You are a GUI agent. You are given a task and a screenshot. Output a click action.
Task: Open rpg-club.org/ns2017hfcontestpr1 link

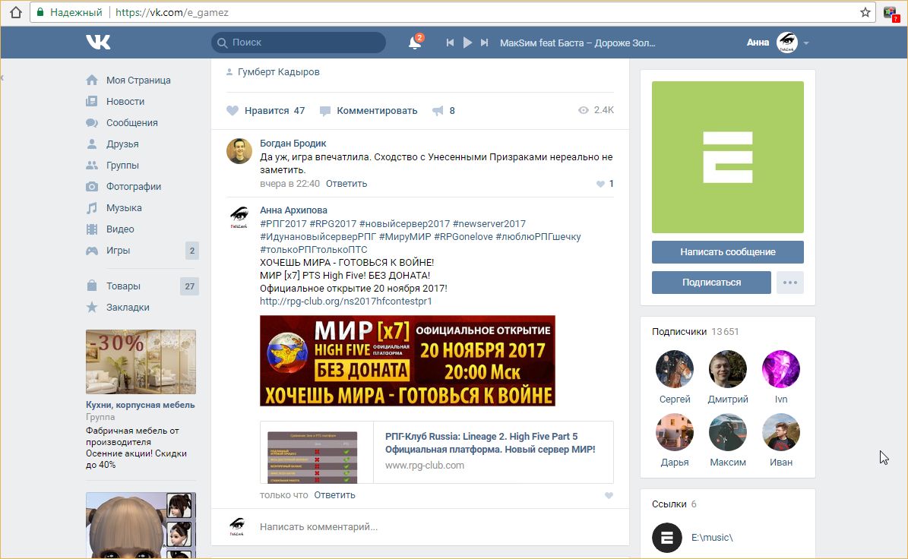coord(346,302)
